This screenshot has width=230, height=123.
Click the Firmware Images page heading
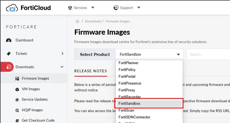click(102, 32)
